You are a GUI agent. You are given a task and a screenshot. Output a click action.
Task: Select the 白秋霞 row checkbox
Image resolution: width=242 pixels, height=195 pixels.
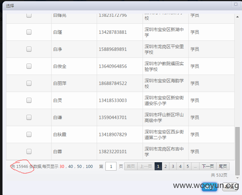coord(29,134)
